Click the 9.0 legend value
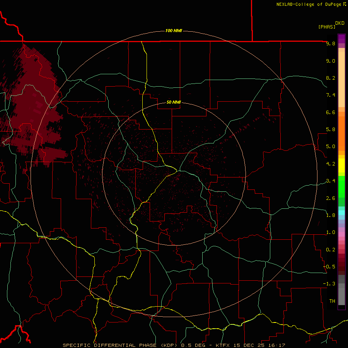Viewport: 348px width, 348px height. tap(331, 61)
